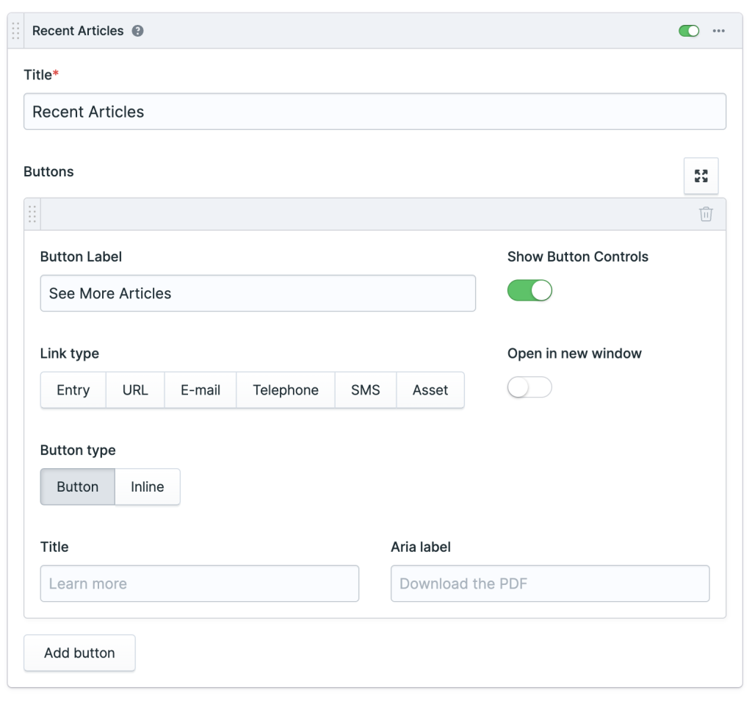
Task: Click the drag handle beside Recent Articles
Action: [x=15, y=31]
